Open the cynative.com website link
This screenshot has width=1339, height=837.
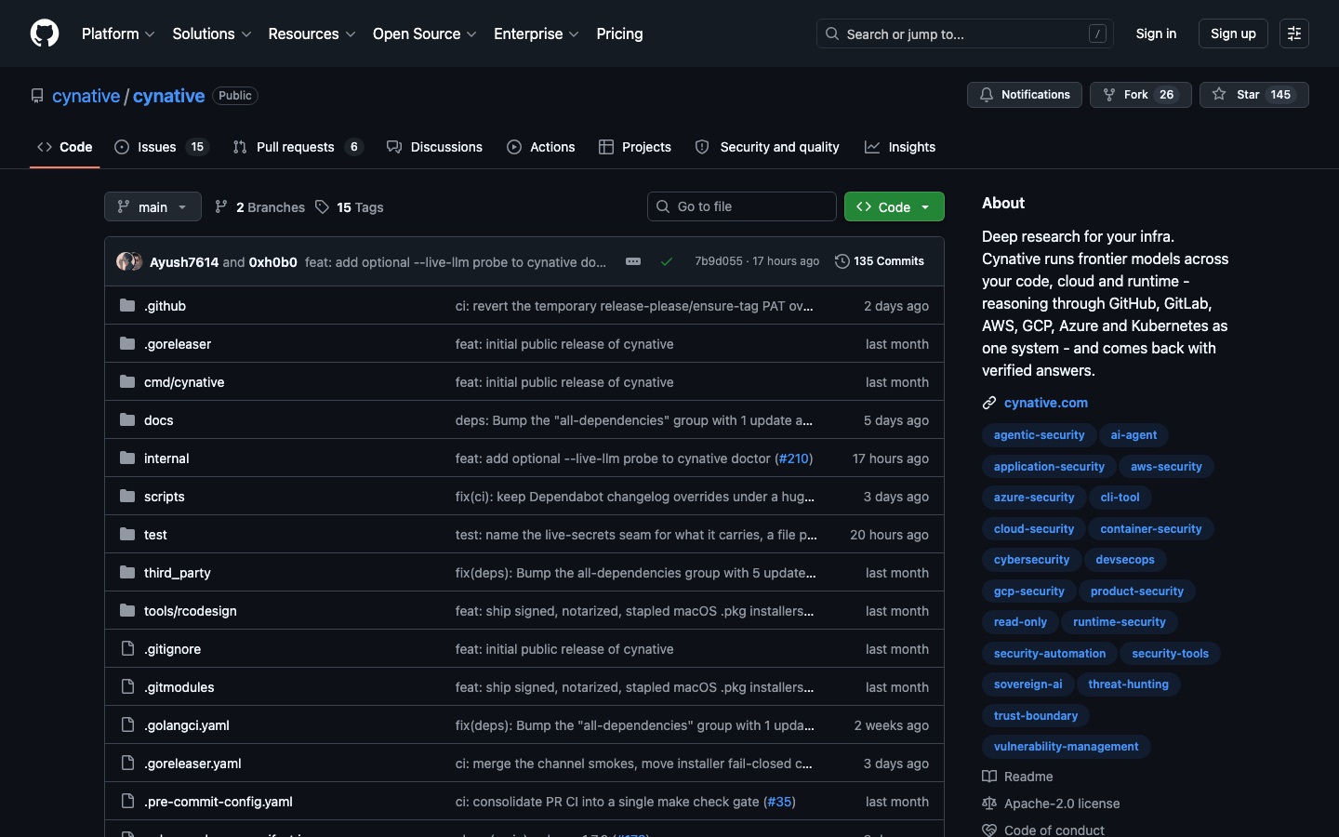click(x=1045, y=403)
